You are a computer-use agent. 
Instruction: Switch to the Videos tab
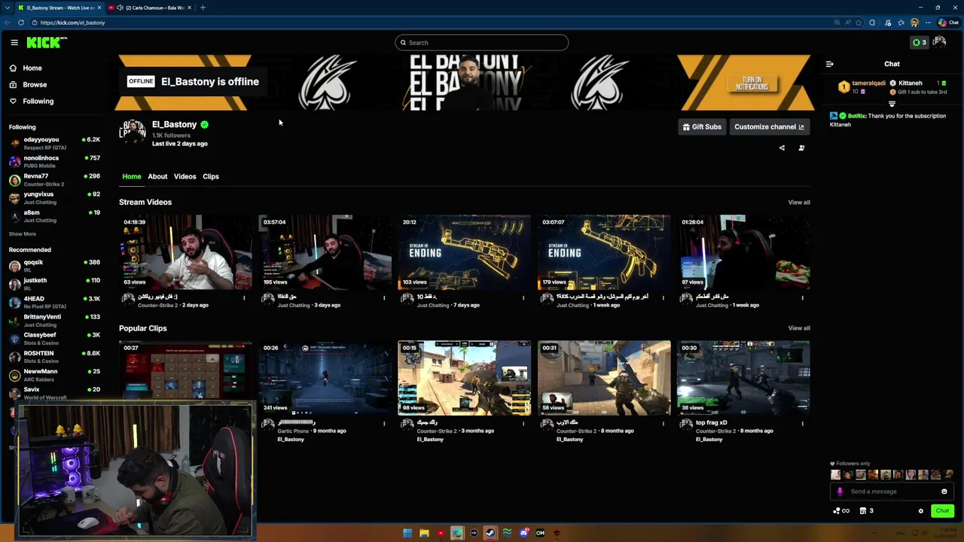point(185,176)
